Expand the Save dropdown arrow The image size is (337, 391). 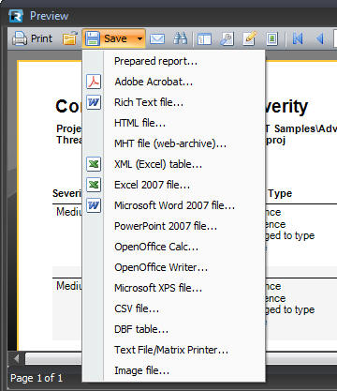pos(139,38)
